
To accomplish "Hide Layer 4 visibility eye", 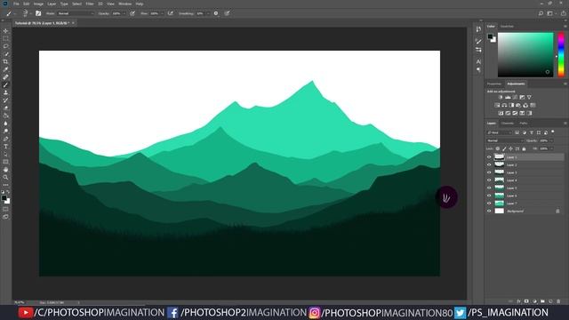I will click(489, 180).
